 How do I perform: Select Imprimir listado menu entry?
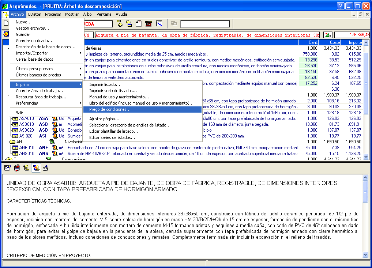coord(105,85)
